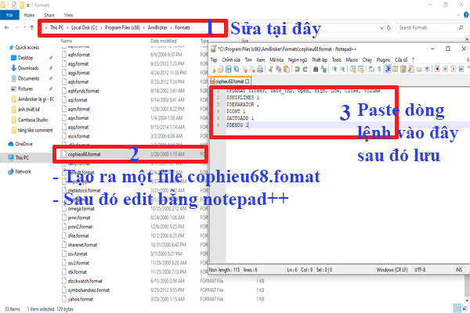Click the Close All toolbar icon
Viewport: 470px width, 313px height.
pyautogui.click(x=252, y=69)
